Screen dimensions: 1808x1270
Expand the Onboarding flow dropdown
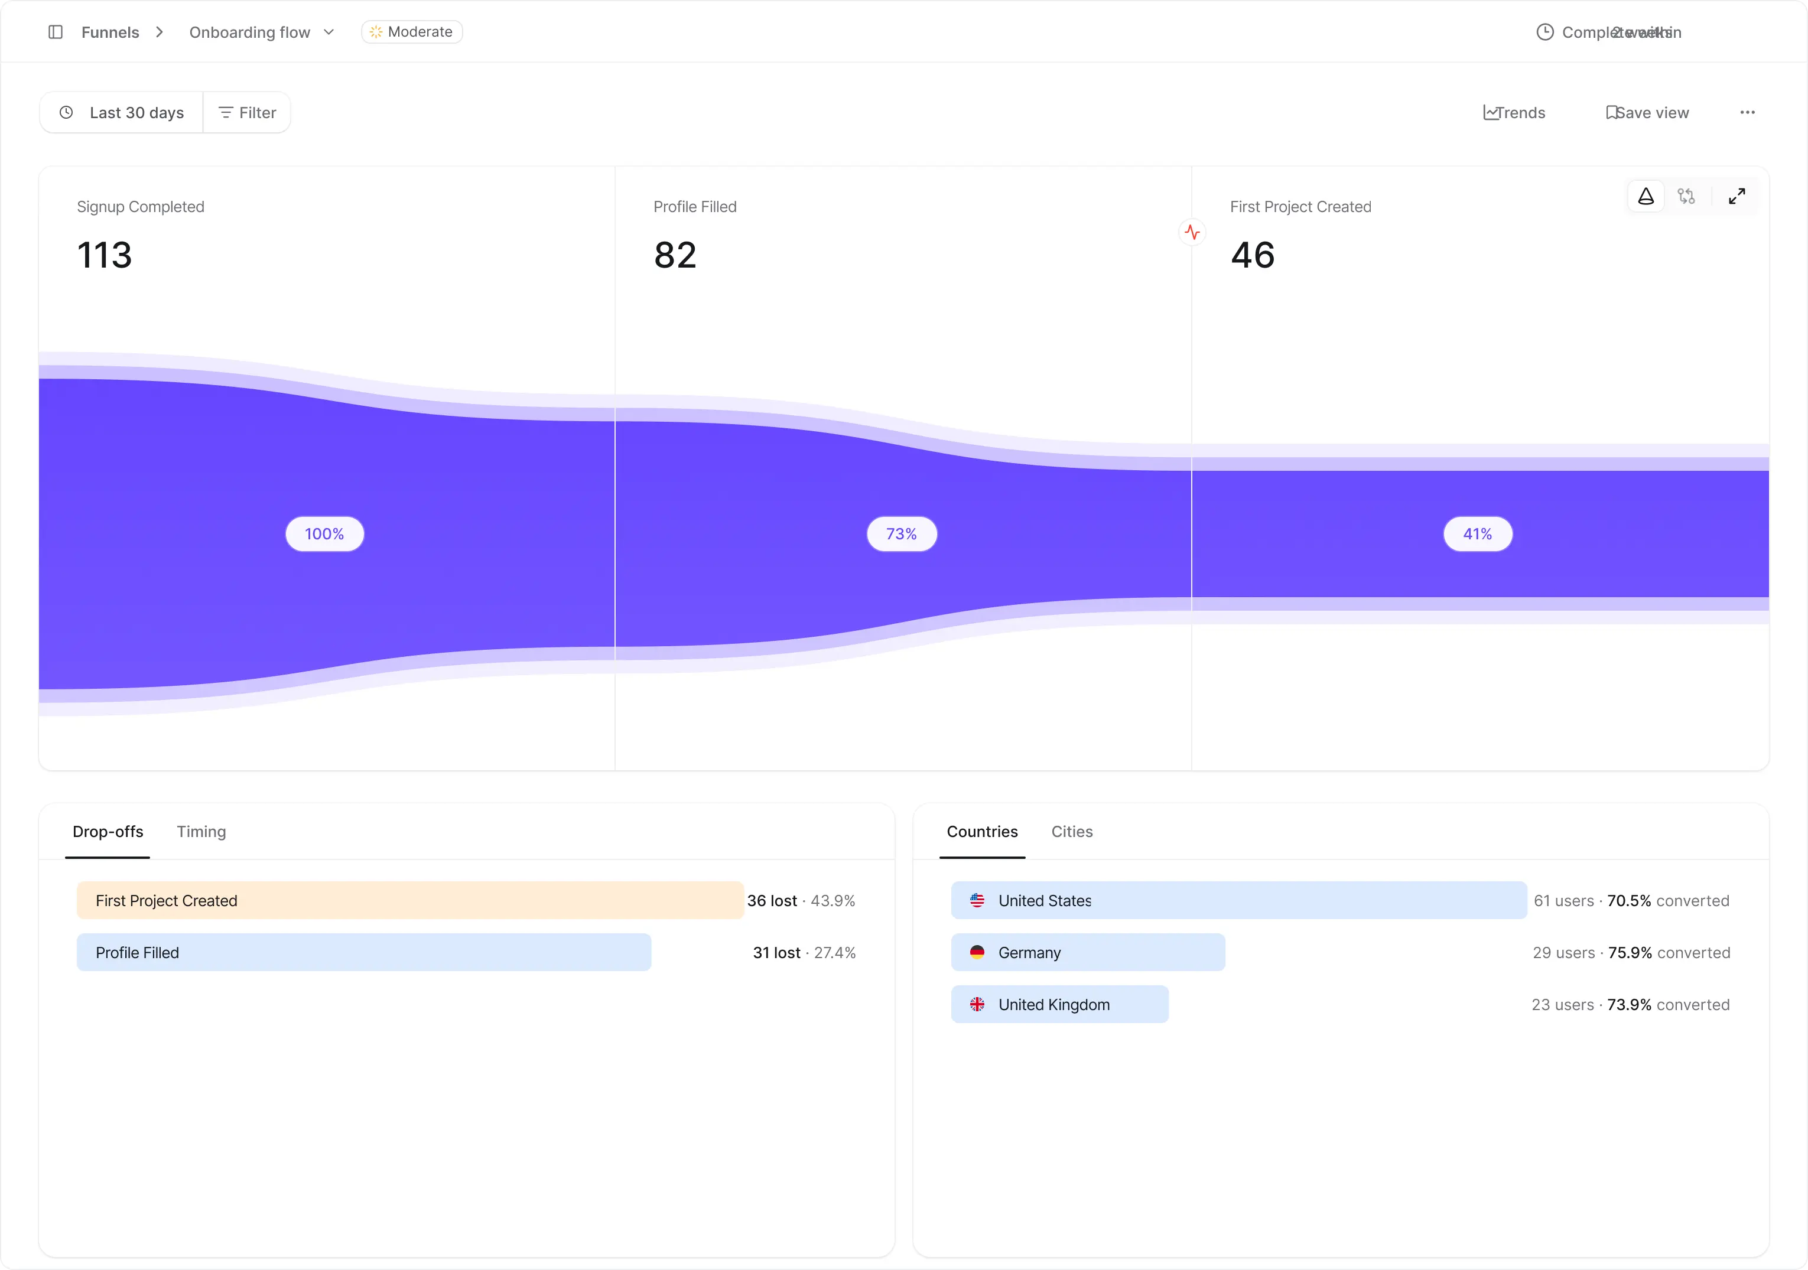(x=262, y=32)
